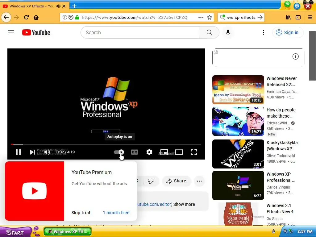Go to YouTube home logo
The width and height of the screenshot is (316, 237).
(36, 32)
